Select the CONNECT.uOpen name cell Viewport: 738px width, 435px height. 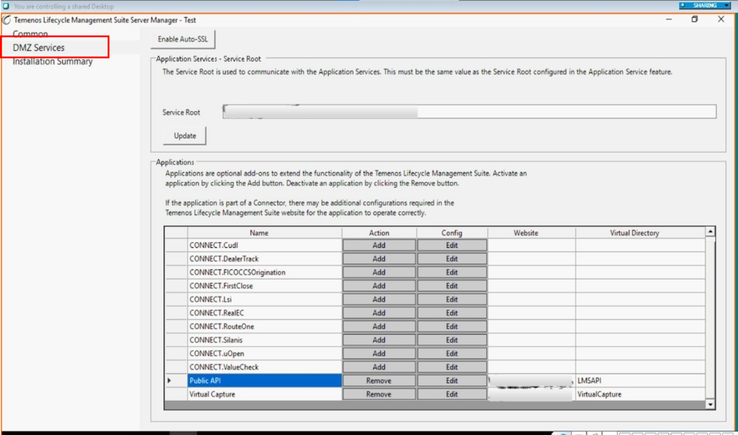click(x=265, y=354)
